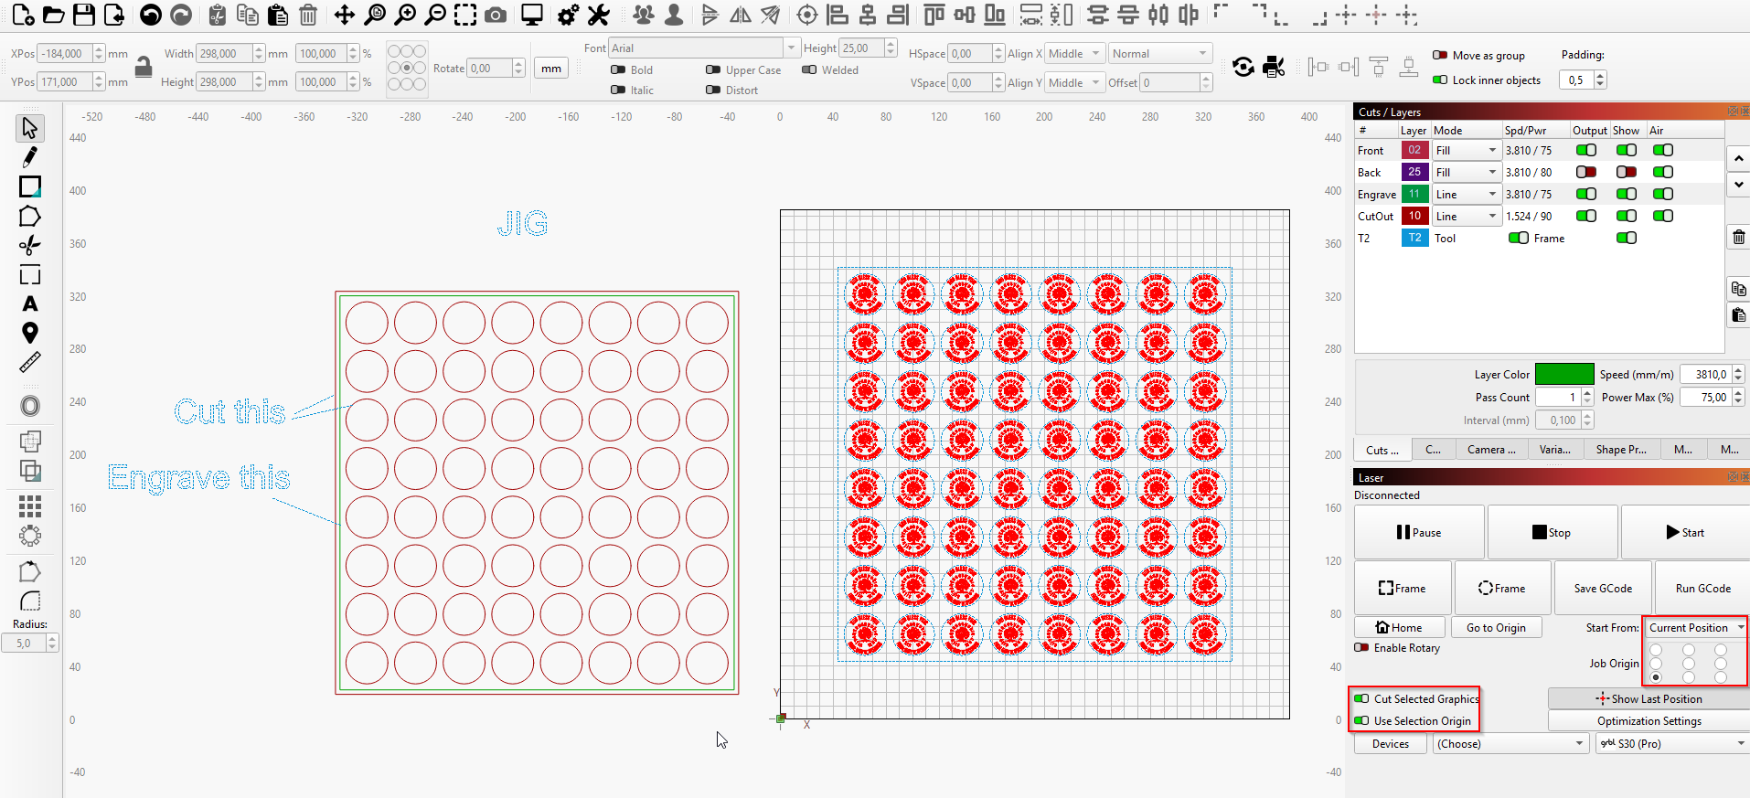
Task: Toggle Output for the Back layer
Action: (1586, 172)
